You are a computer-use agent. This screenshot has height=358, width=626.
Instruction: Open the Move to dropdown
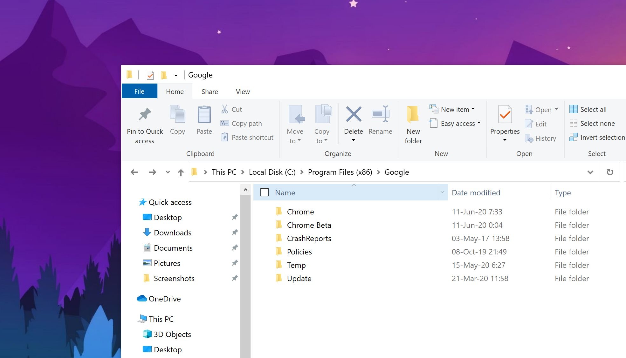point(295,124)
